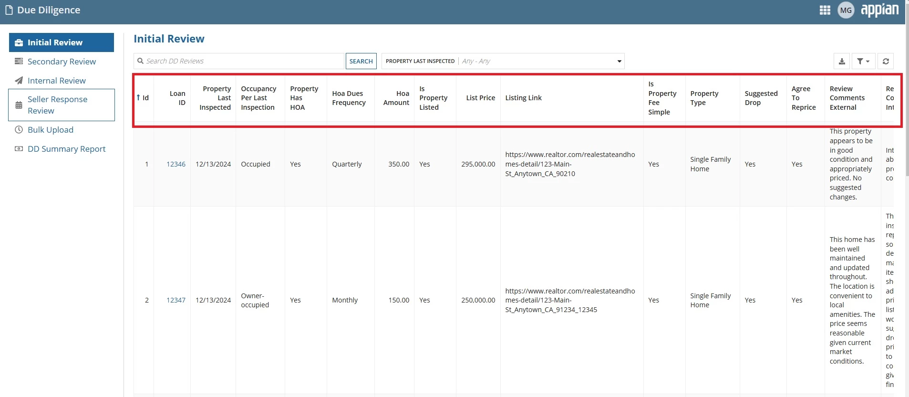Click the SEARCH button
The width and height of the screenshot is (909, 397).
tap(361, 61)
